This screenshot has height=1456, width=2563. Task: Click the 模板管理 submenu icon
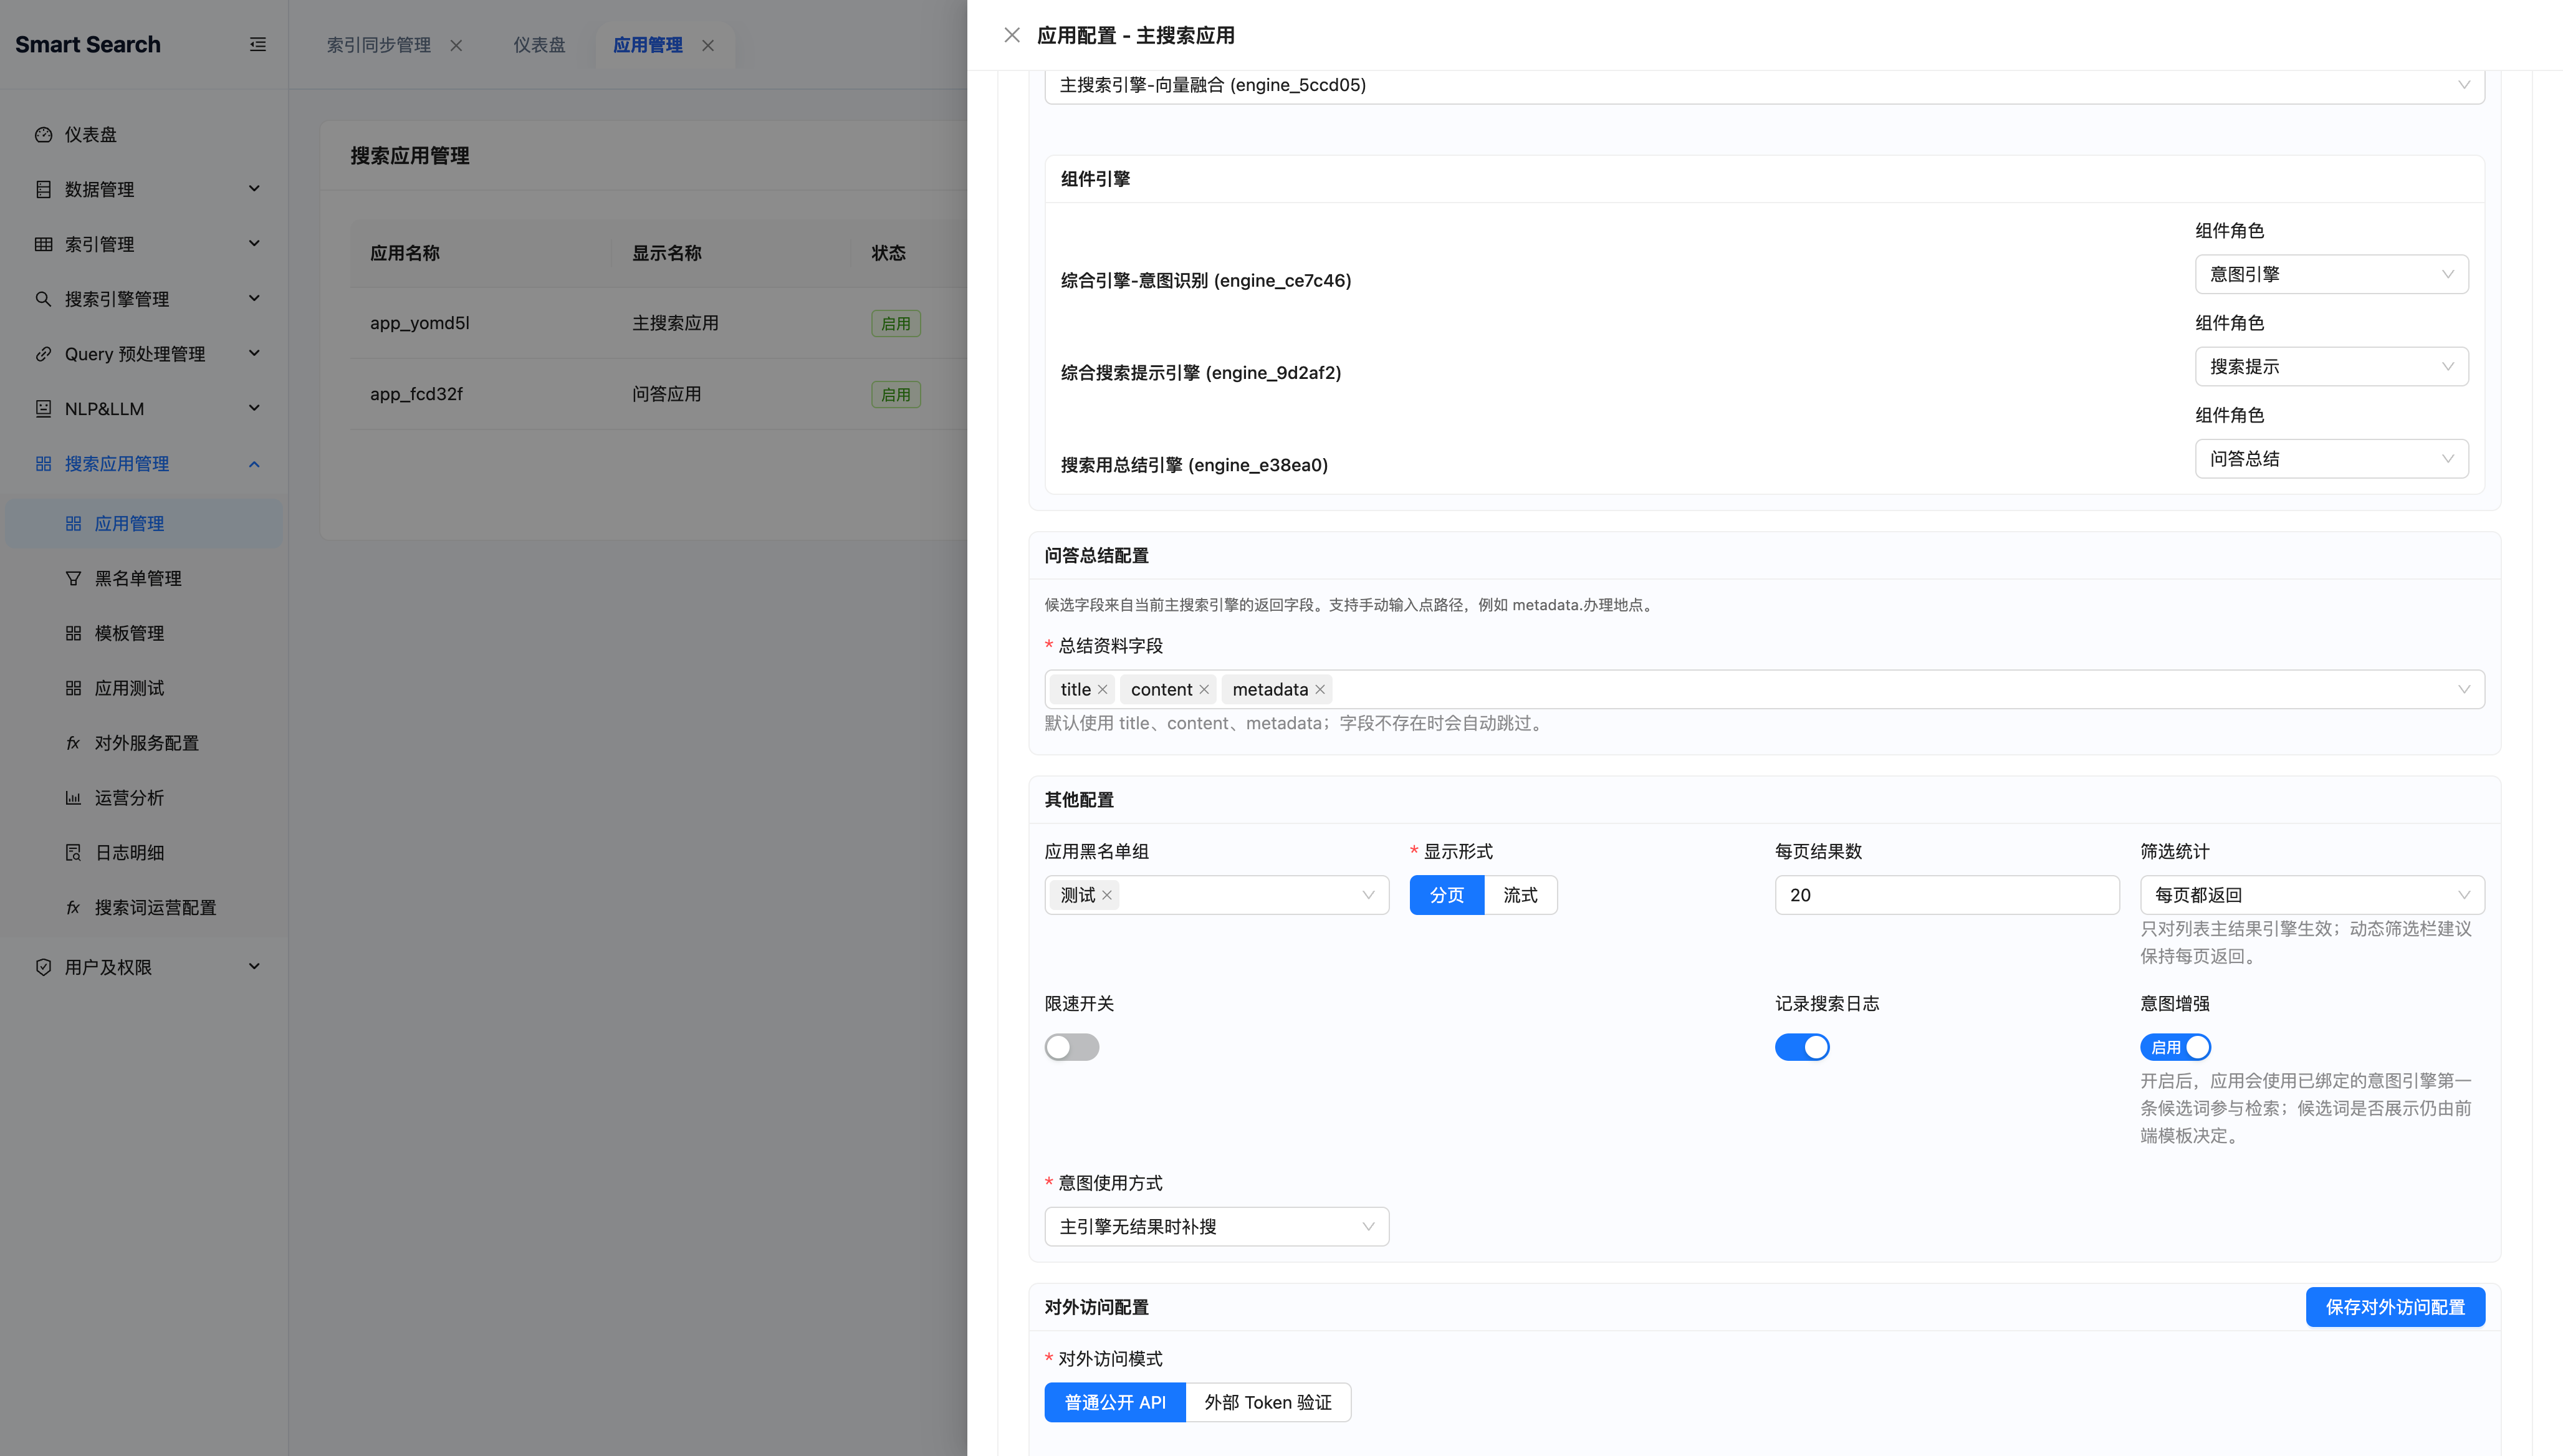click(x=73, y=634)
